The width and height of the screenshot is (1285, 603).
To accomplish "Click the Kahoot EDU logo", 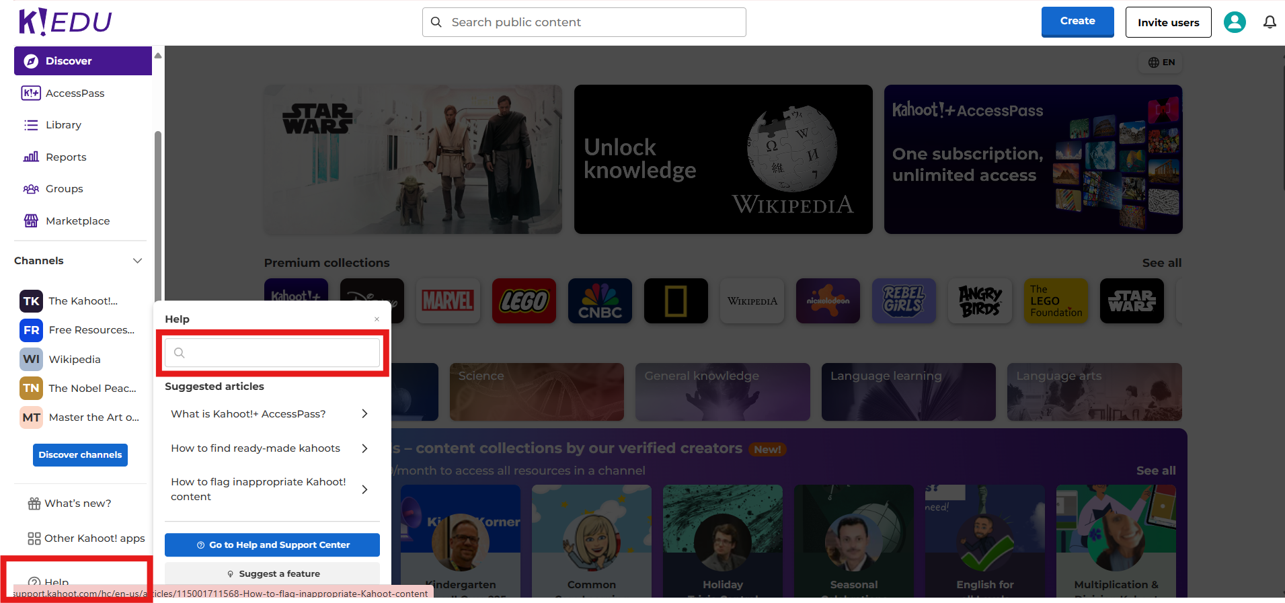I will click(65, 22).
